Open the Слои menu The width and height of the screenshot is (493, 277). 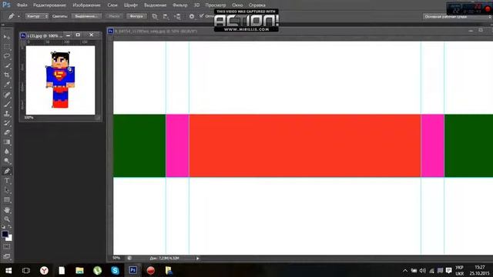[112, 5]
